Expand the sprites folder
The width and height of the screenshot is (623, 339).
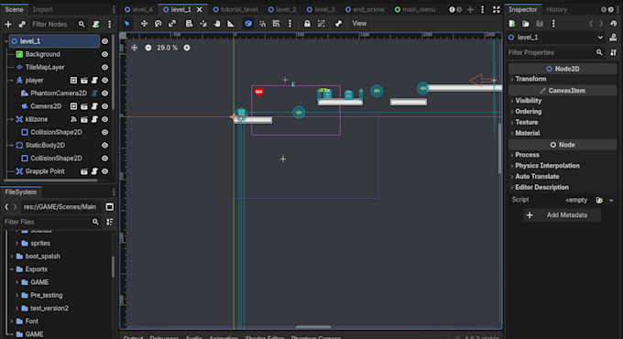16,243
